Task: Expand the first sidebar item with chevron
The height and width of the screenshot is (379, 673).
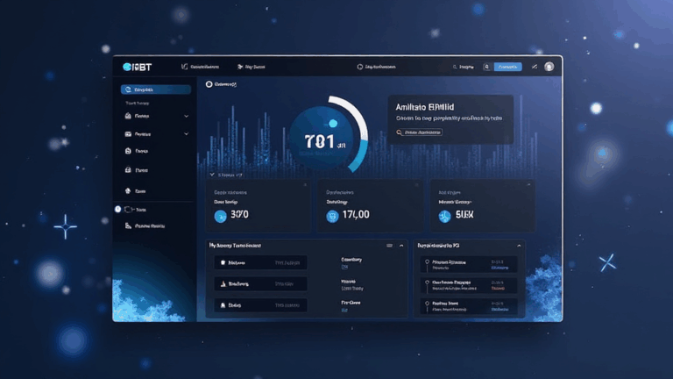Action: click(187, 116)
